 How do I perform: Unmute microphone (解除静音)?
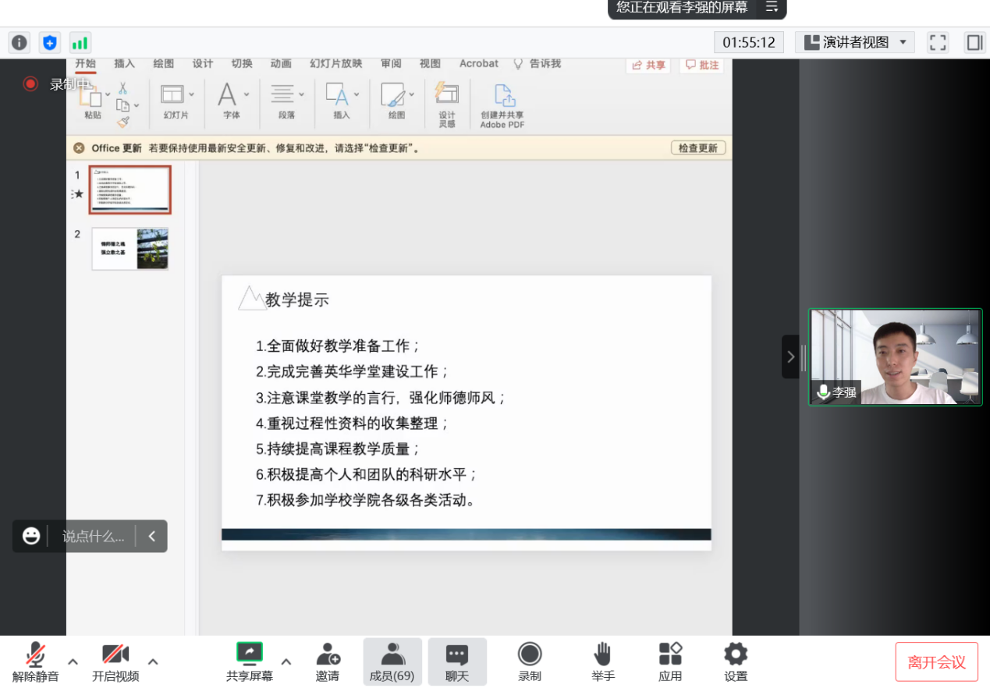[35, 662]
